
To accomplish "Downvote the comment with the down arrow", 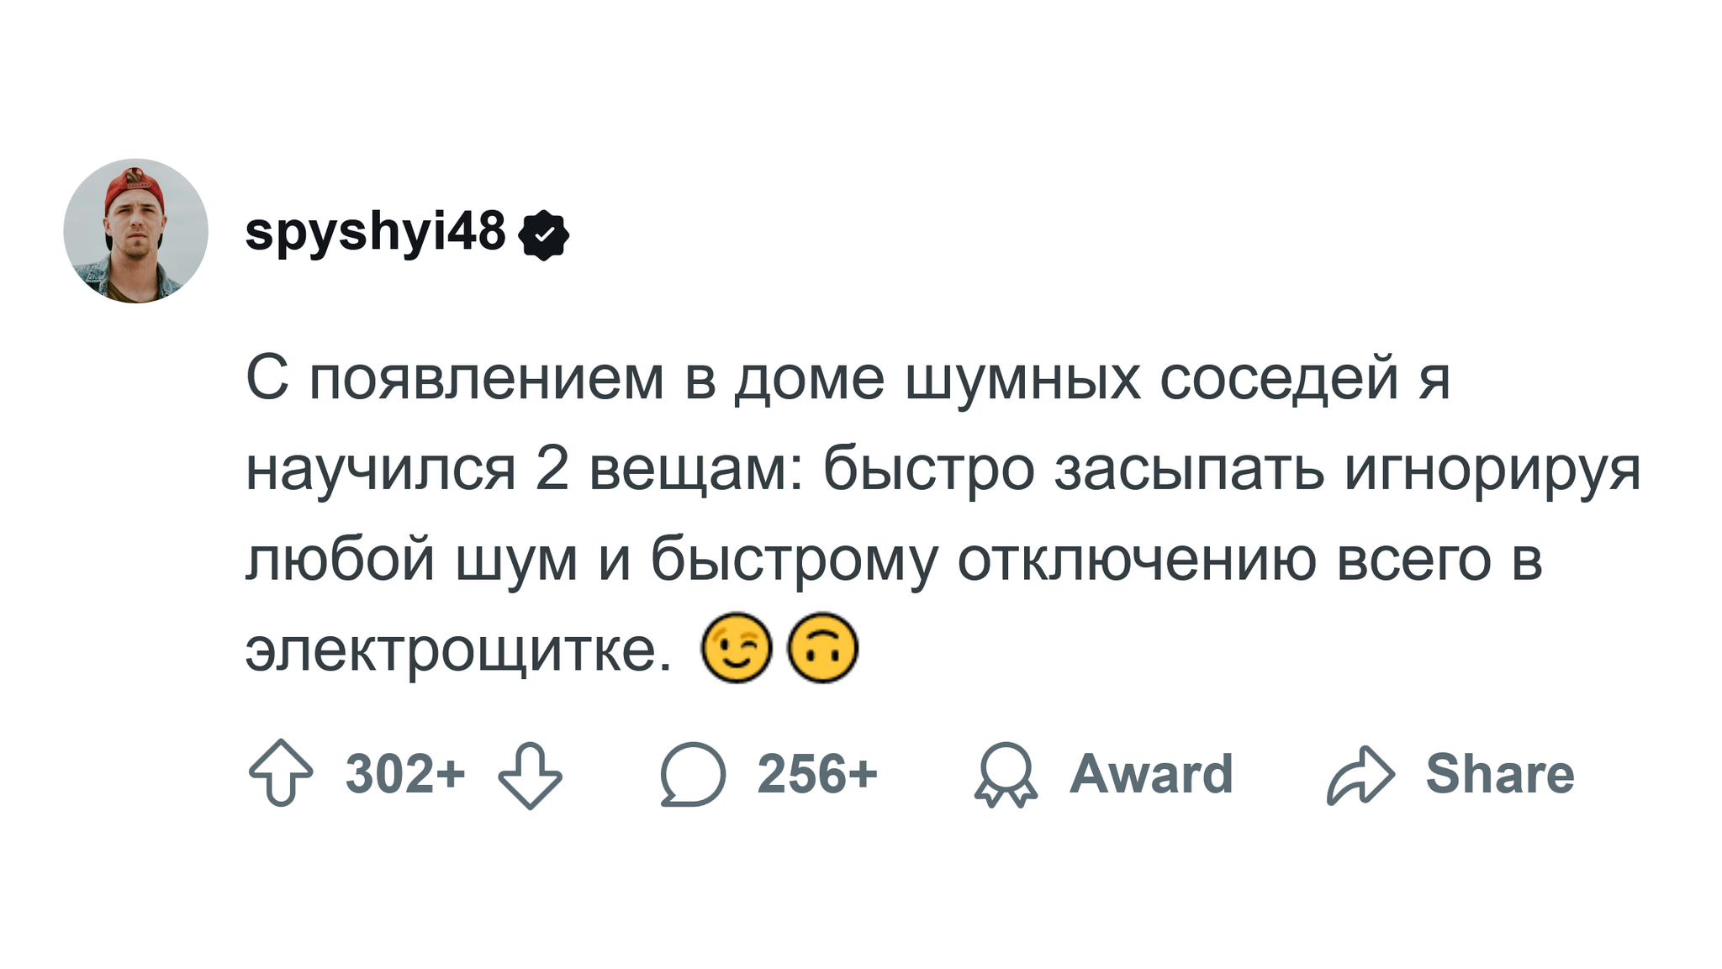I will pyautogui.click(x=530, y=773).
